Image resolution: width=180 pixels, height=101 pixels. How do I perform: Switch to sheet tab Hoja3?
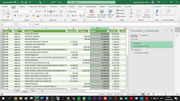[33, 91]
